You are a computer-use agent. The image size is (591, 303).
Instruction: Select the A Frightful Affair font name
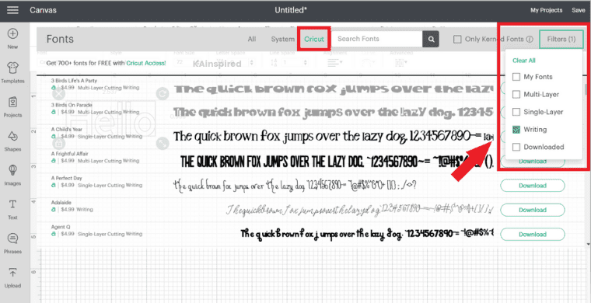pos(69,154)
